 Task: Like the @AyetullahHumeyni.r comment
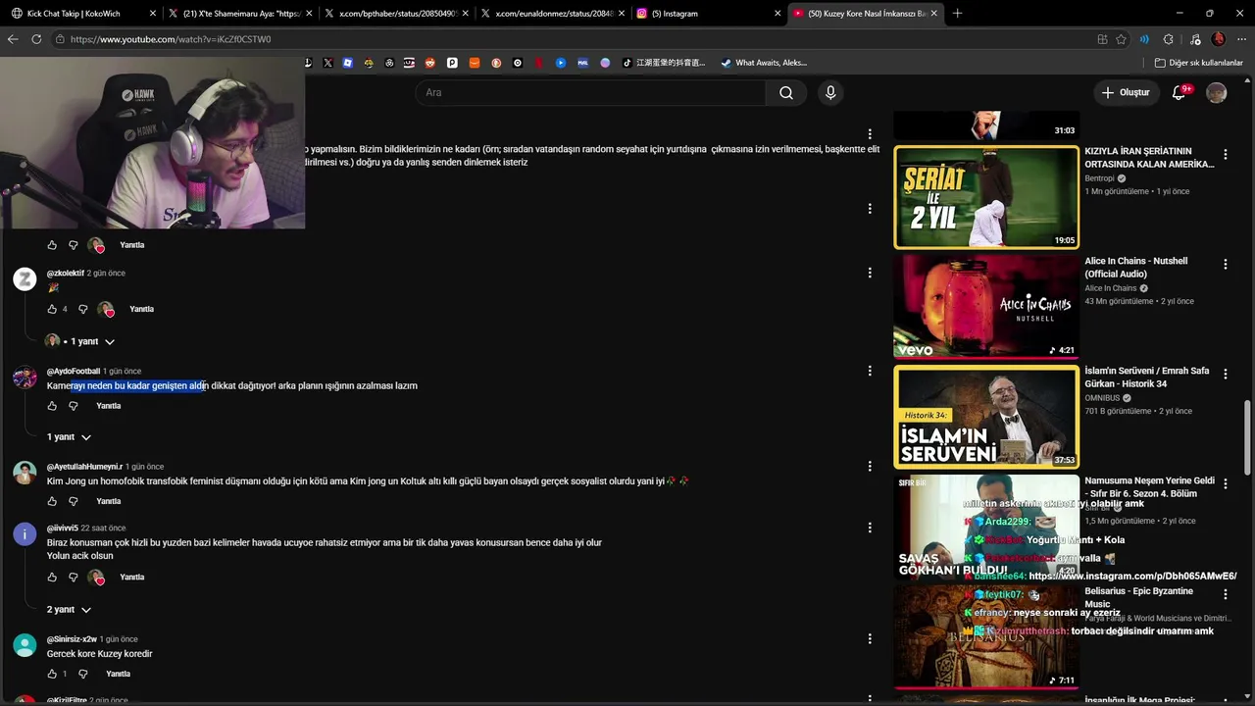52,501
